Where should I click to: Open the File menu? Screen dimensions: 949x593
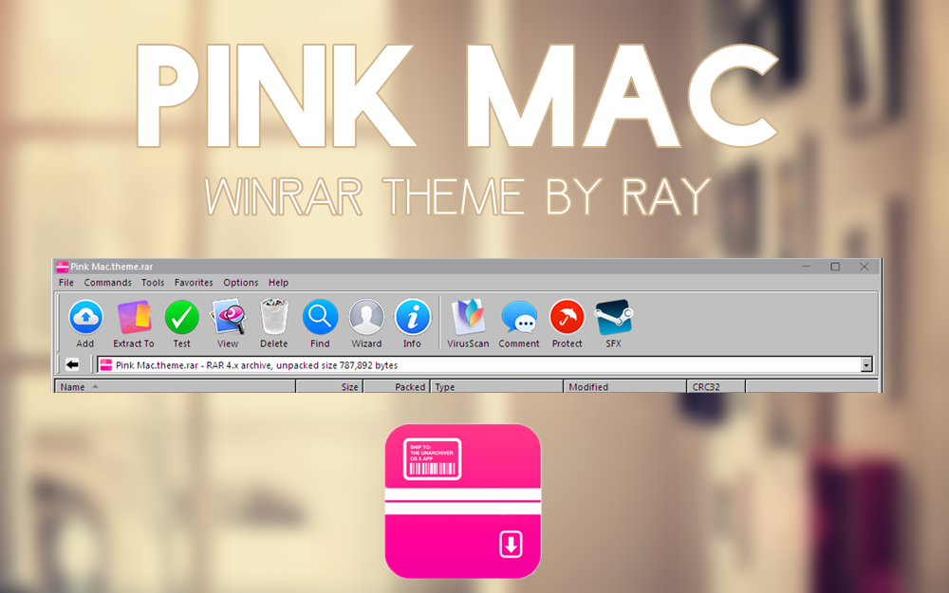(x=66, y=283)
